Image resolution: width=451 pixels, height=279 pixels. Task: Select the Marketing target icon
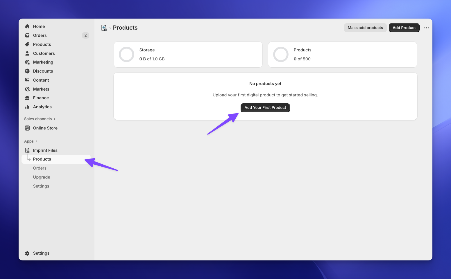tap(27, 62)
